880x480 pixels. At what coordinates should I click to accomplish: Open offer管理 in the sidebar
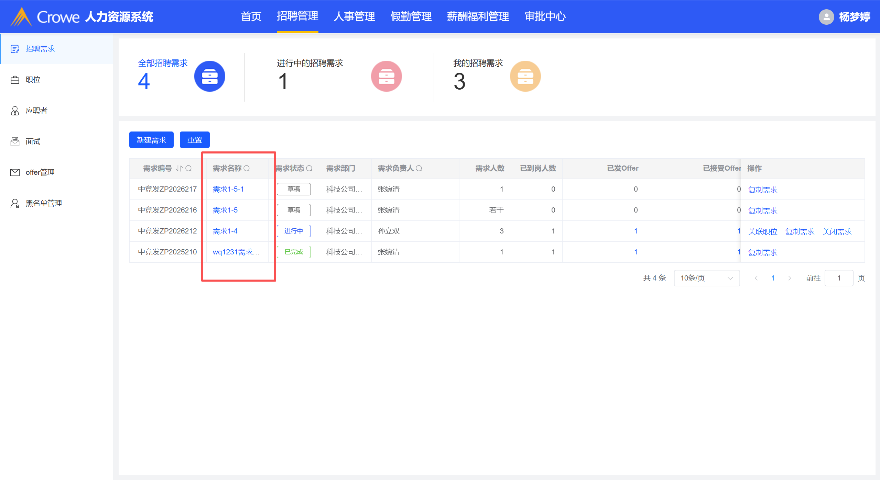[40, 172]
